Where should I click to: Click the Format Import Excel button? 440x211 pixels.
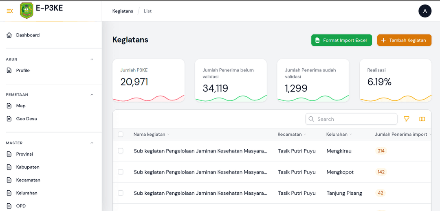pos(341,40)
